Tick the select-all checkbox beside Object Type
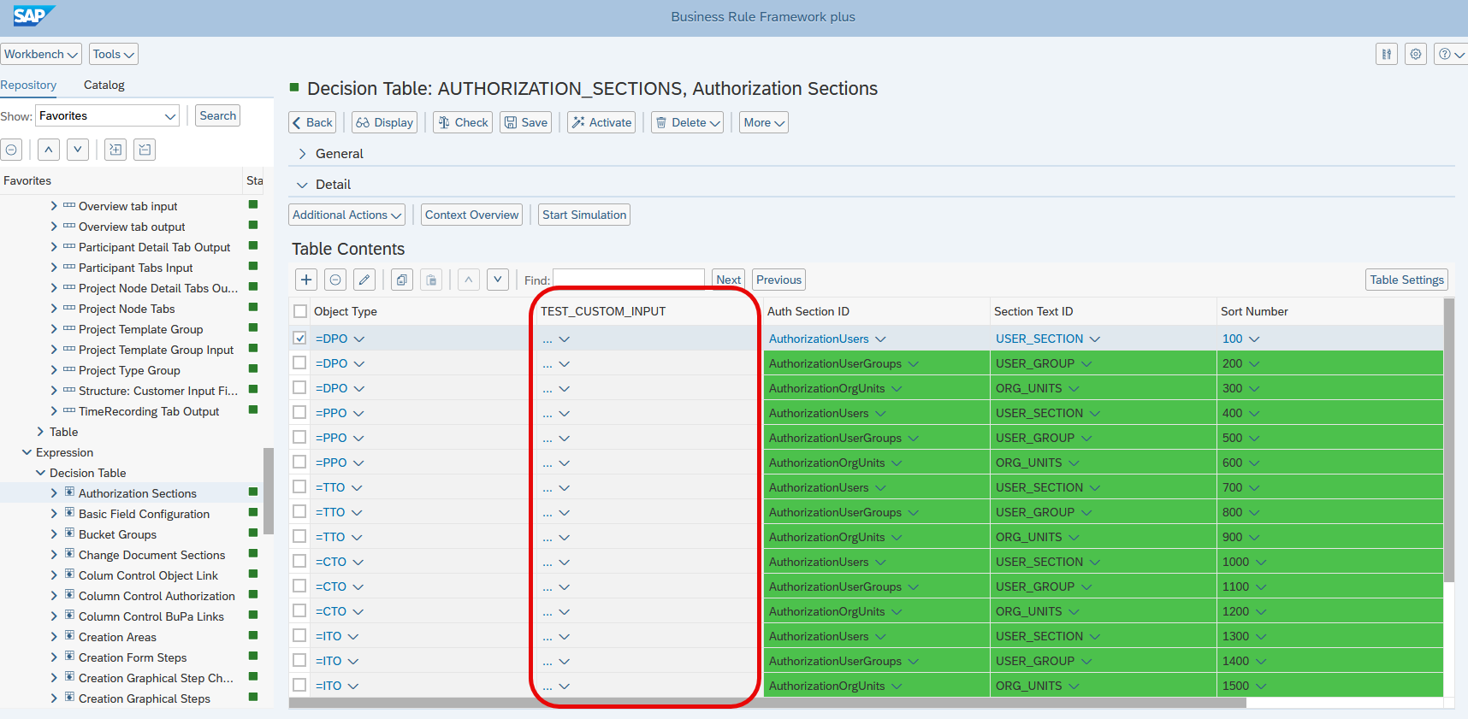Screen dimensions: 1468x719 point(299,311)
